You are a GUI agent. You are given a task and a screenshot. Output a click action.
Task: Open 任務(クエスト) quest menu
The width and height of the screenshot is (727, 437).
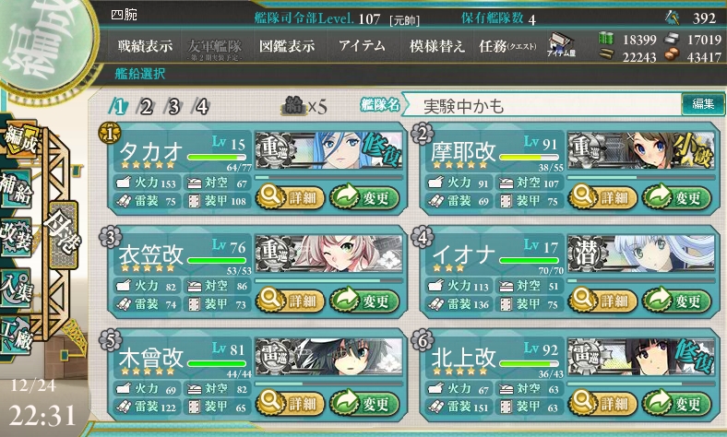507,46
